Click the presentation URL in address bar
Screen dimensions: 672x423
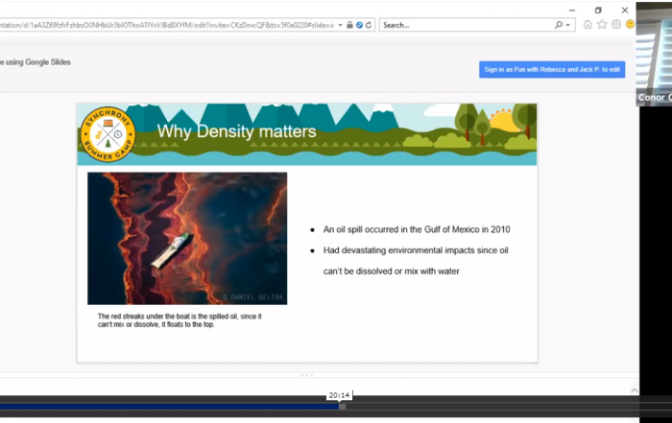point(163,24)
